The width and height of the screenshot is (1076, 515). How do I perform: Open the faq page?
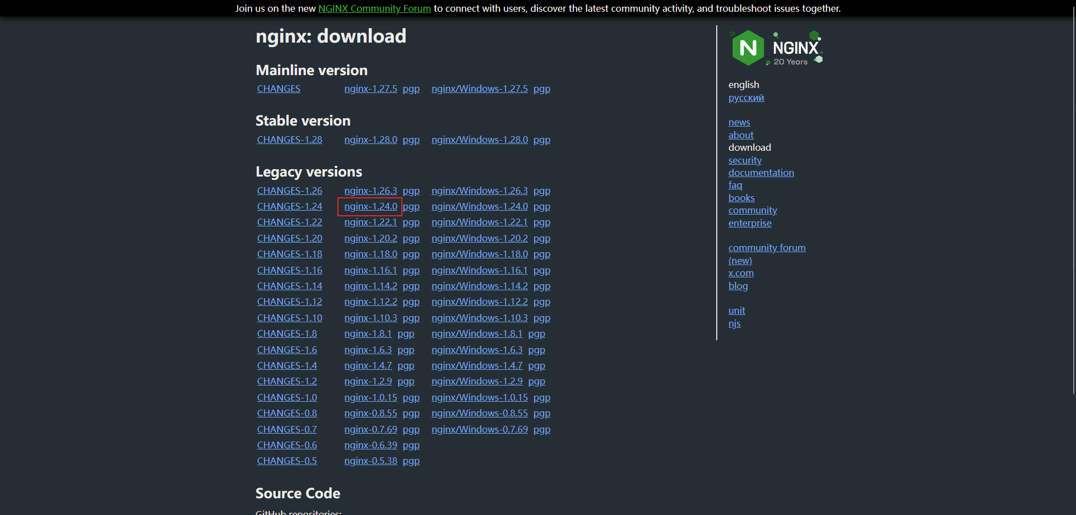click(x=735, y=185)
